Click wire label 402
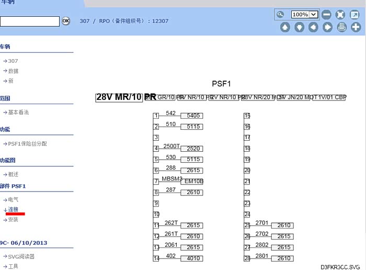The height and width of the screenshot is (270, 366). [x=170, y=256]
